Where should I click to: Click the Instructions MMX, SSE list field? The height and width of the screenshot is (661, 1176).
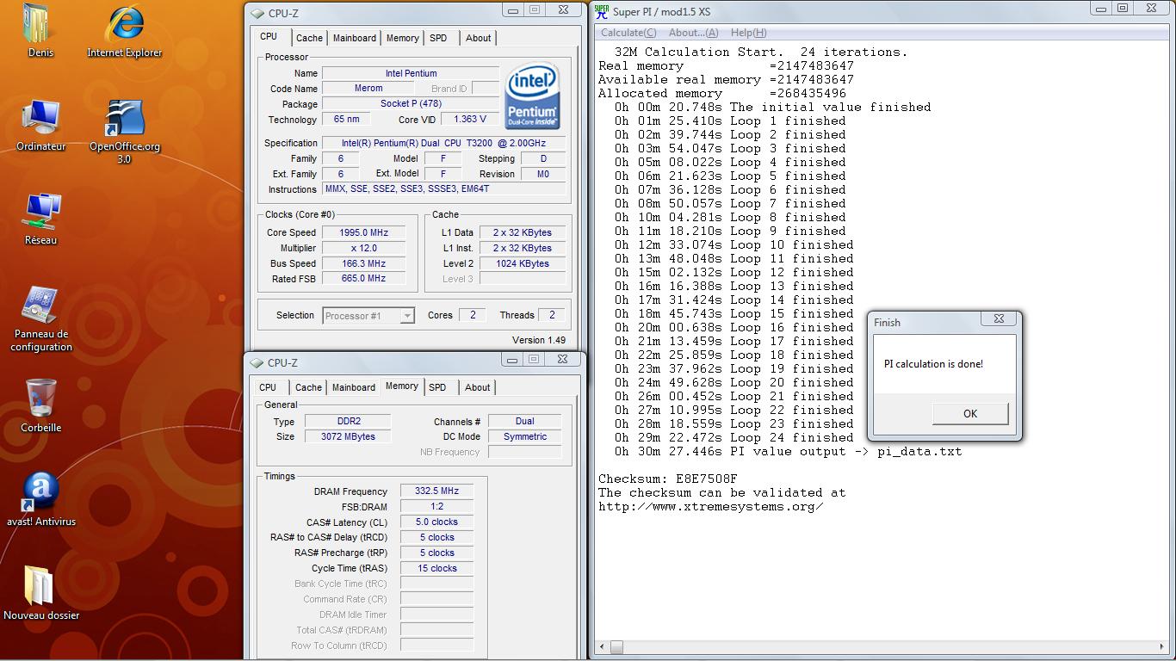444,188
